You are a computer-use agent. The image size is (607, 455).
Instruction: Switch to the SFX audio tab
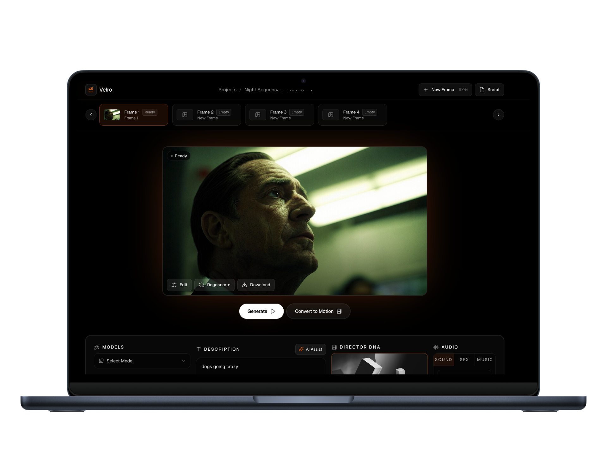pyautogui.click(x=464, y=360)
